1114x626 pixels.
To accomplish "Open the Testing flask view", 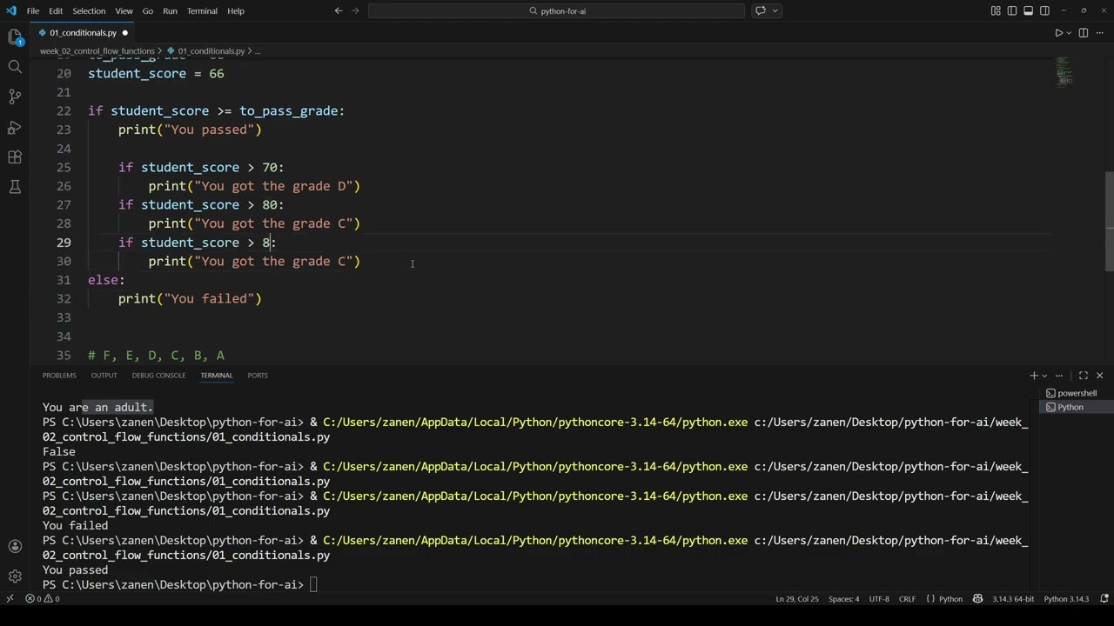I will click(15, 187).
